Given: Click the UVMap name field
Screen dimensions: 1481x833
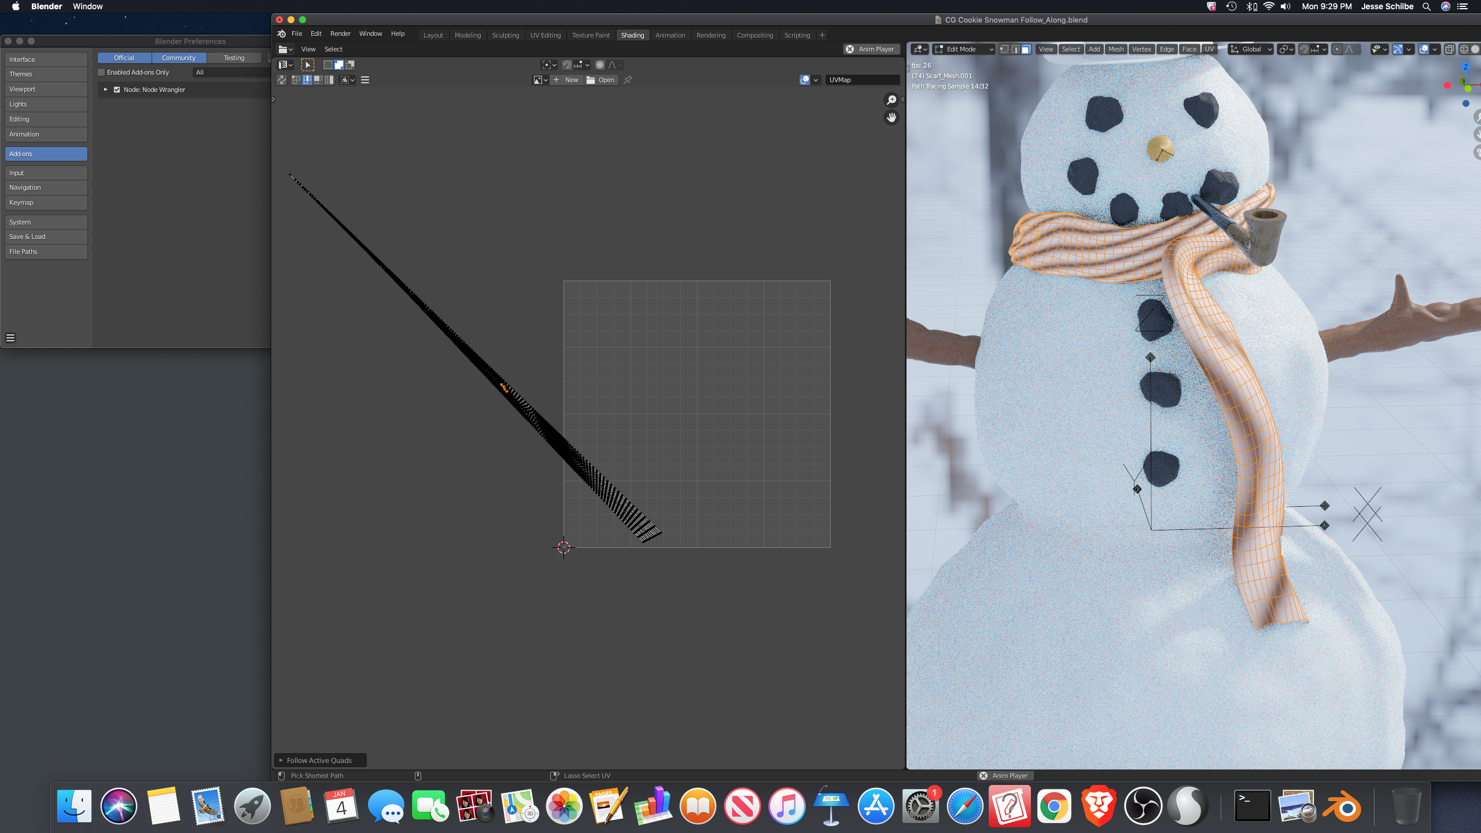Looking at the screenshot, I should 862,80.
